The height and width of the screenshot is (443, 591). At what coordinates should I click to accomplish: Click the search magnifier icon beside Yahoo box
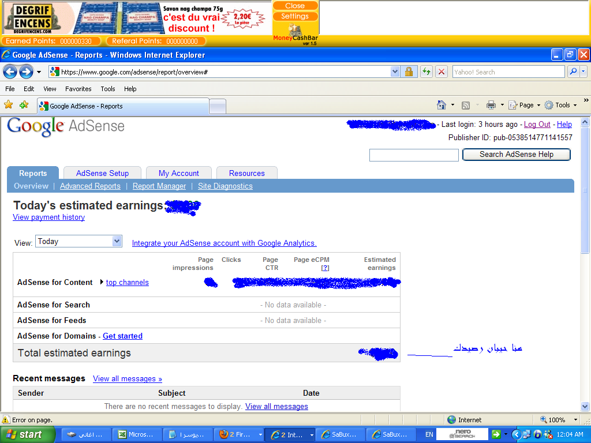[x=573, y=72]
